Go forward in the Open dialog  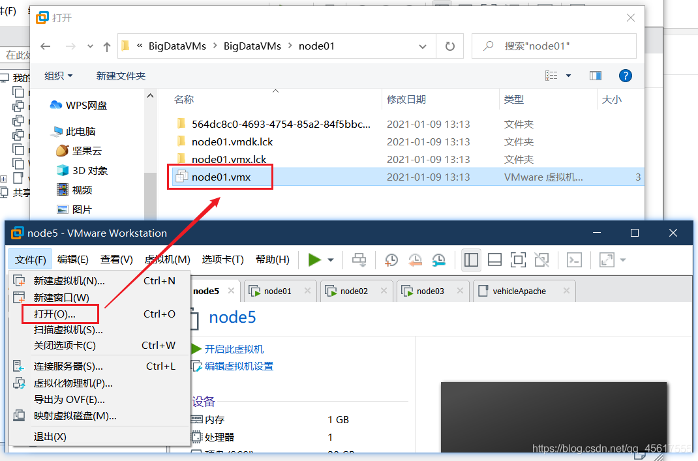click(x=70, y=46)
